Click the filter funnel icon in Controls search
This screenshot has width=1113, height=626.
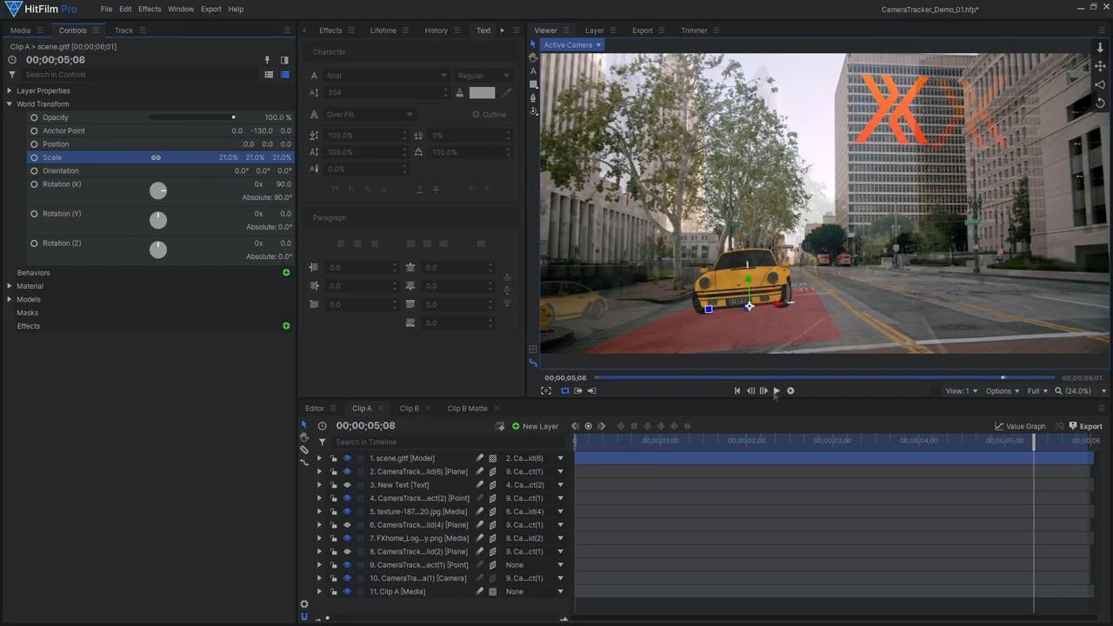(x=12, y=75)
